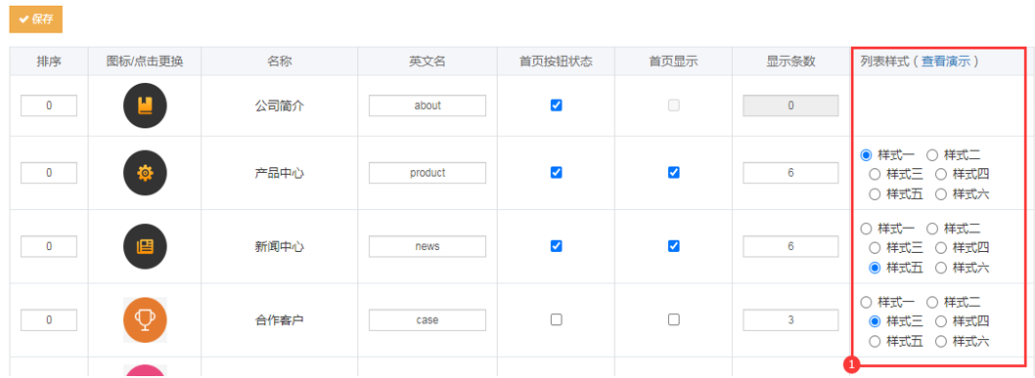The height and width of the screenshot is (378, 1035).
Task: Select 样式五 for 产品中心 row
Action: click(875, 194)
